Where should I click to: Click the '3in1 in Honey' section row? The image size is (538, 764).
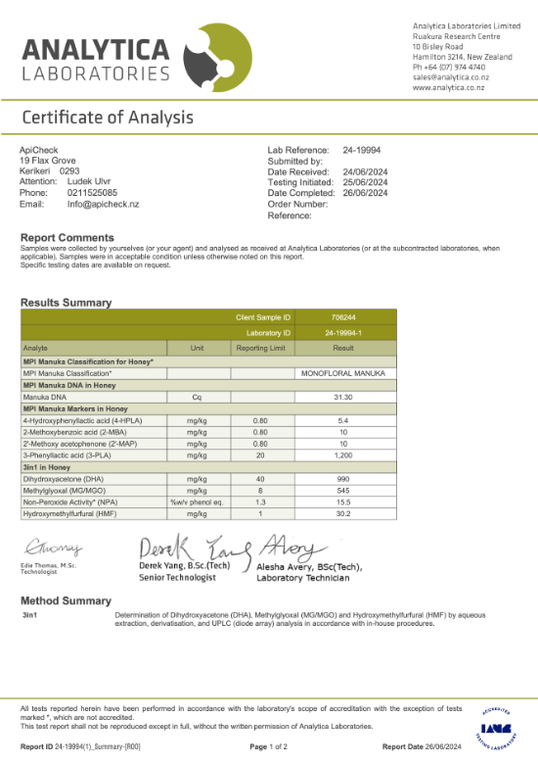point(208,467)
